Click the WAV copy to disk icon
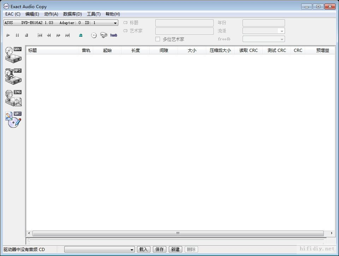The height and width of the screenshot is (256, 339). coord(13,55)
